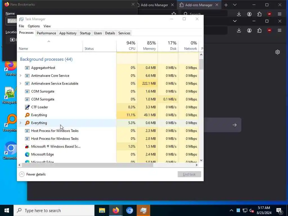Click the volume icon in system tray

[x=251, y=210]
